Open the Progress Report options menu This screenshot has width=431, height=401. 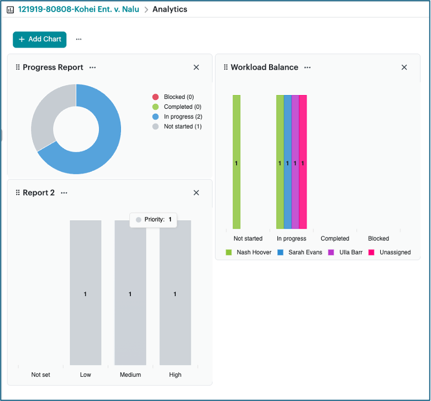pos(92,67)
